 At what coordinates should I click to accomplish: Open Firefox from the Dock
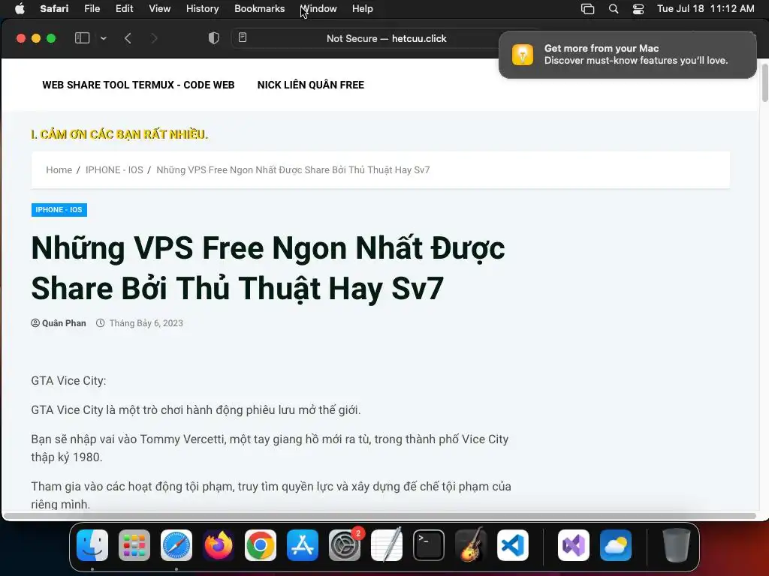tap(219, 545)
